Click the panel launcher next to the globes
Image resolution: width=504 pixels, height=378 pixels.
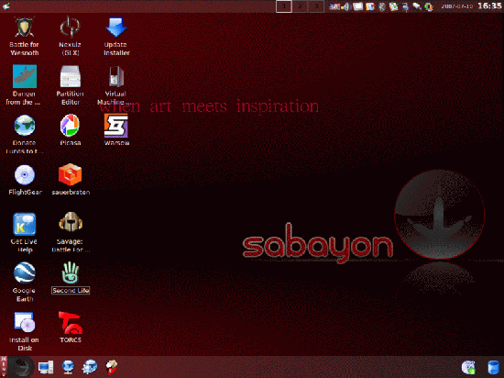[112, 367]
